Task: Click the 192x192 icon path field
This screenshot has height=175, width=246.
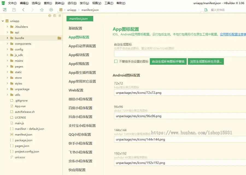Action: pos(180,163)
